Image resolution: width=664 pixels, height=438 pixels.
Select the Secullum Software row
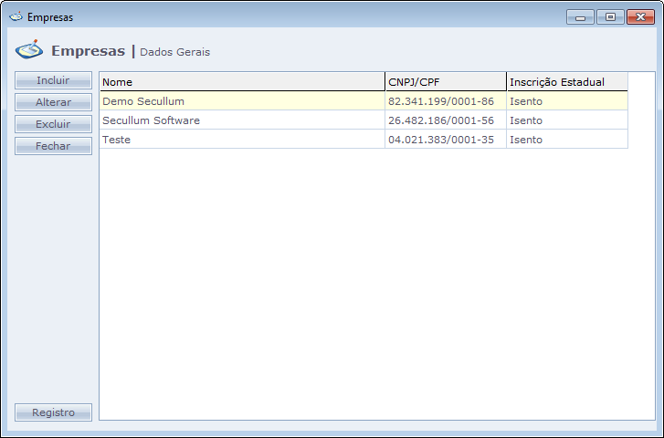coord(151,120)
